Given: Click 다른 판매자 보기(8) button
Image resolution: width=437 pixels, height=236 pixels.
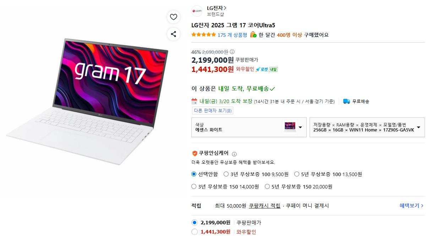Looking at the screenshot, I should tap(213, 111).
